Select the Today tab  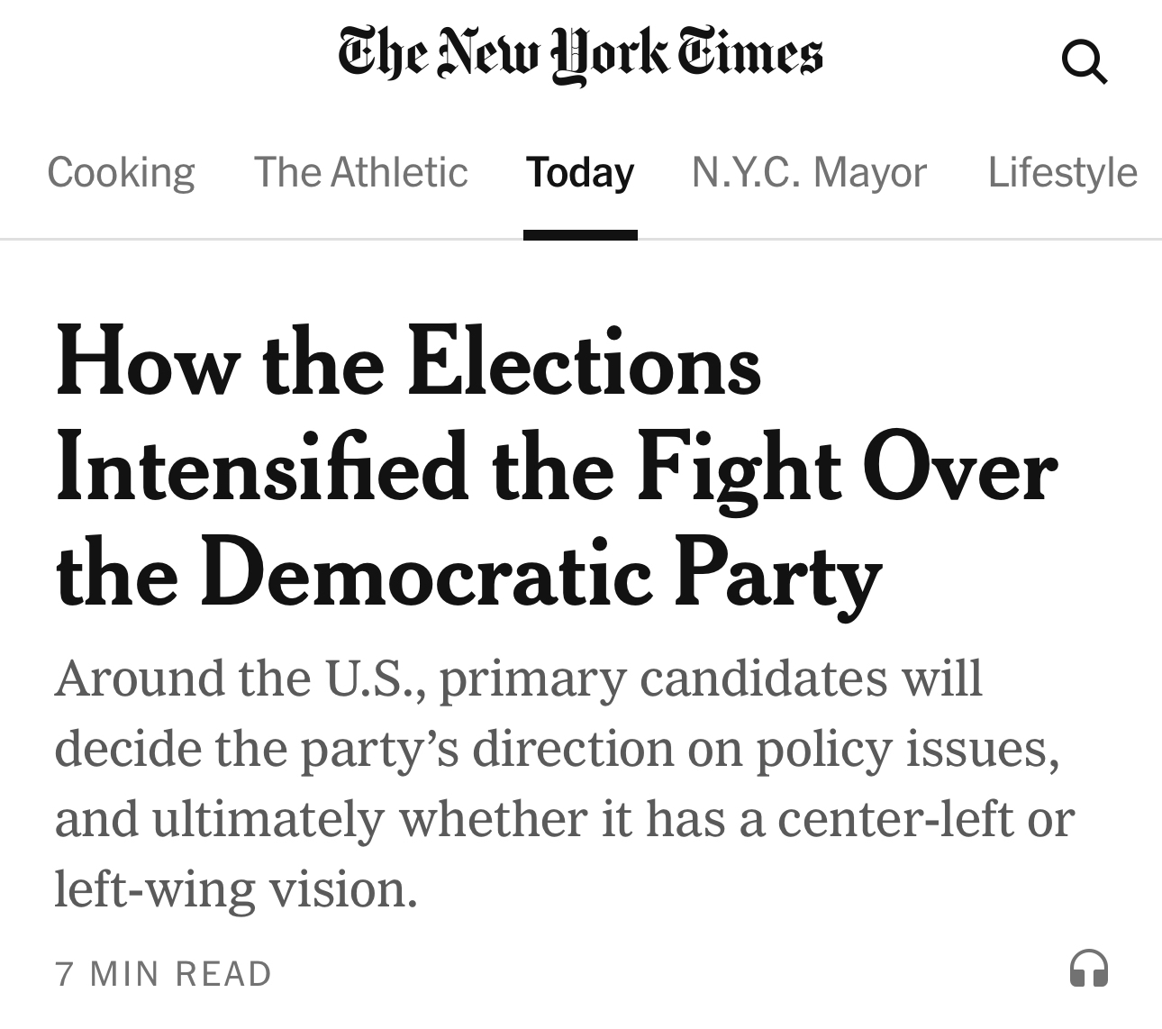(x=580, y=172)
